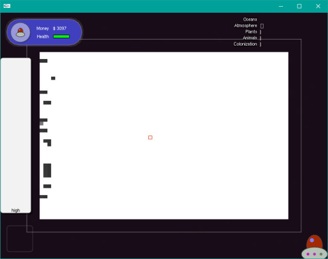The height and width of the screenshot is (259, 328).
Task: Click the application icon in the title bar
Action: (7, 6)
